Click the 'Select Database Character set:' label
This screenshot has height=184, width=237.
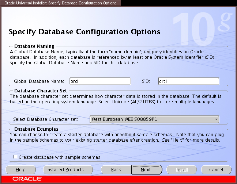click(x=46, y=119)
